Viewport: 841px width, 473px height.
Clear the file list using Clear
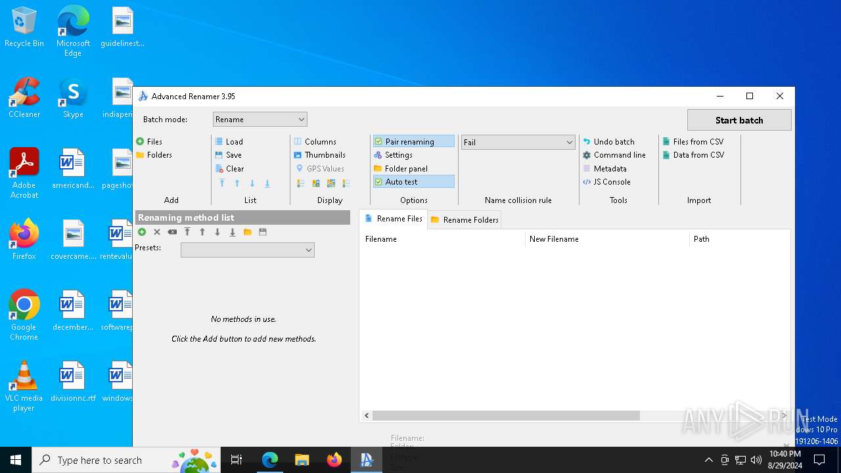coord(229,169)
